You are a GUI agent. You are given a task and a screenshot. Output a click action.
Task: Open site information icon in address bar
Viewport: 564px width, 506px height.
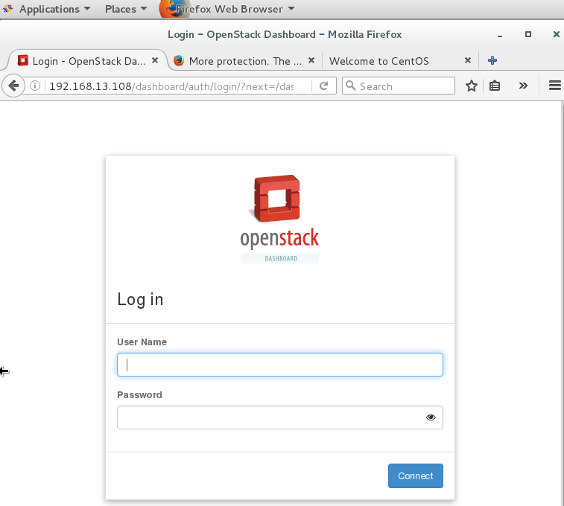pos(35,86)
